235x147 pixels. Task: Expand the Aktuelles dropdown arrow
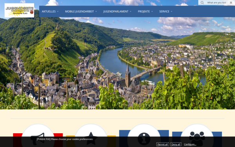pos(58,11)
